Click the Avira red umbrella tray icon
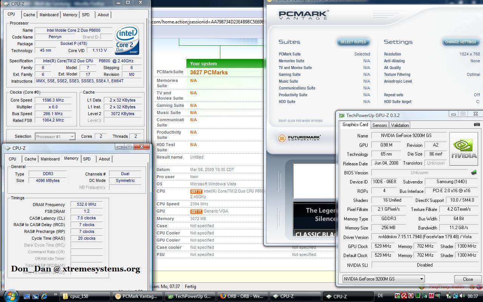Screen dimensions: 483x302 404,296
